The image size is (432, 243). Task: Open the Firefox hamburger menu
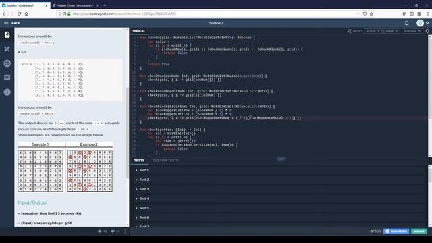tap(427, 13)
